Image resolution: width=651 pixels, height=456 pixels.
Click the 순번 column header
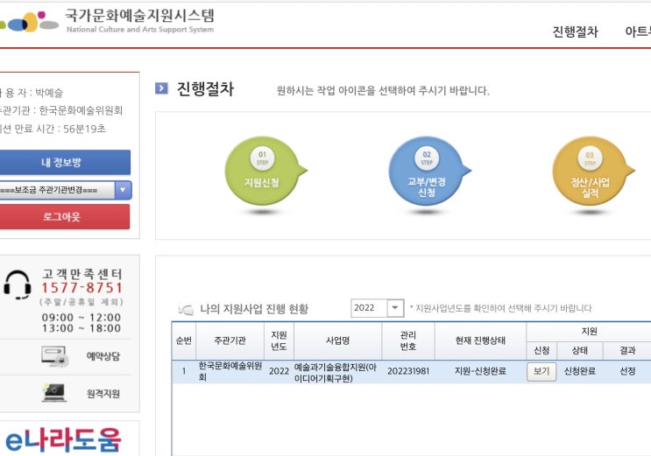tap(183, 340)
